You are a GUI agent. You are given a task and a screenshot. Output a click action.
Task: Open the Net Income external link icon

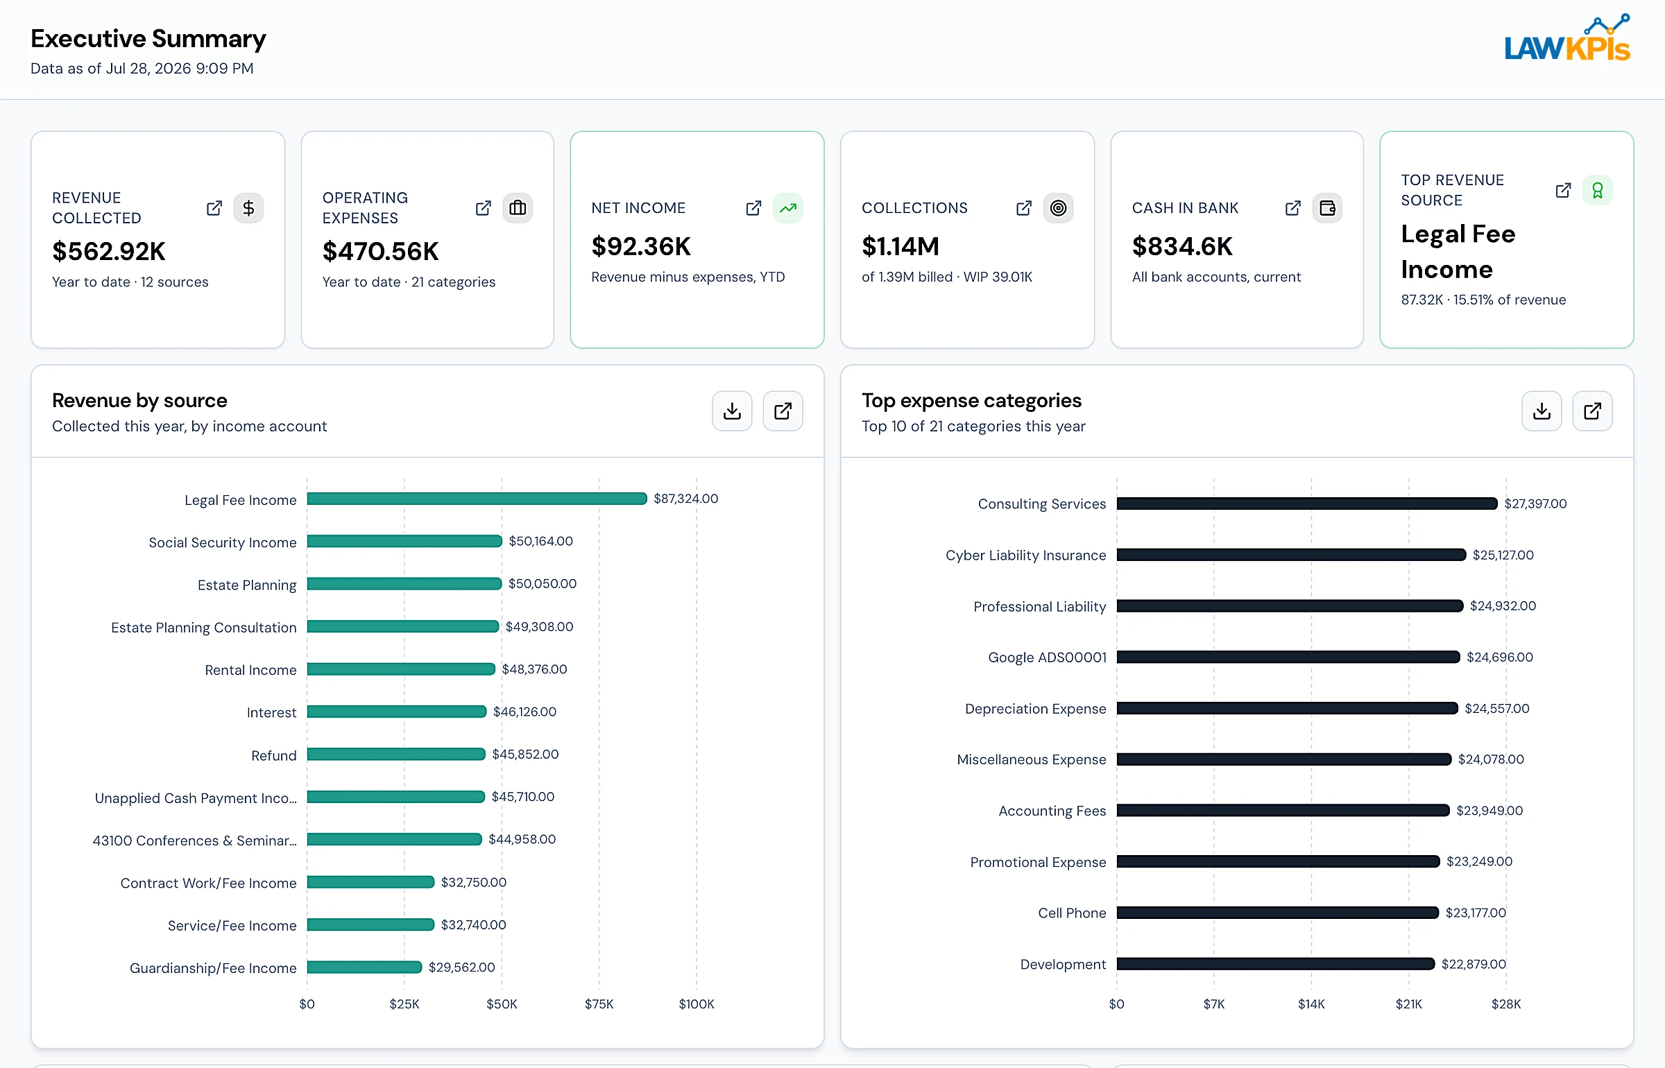click(x=753, y=208)
